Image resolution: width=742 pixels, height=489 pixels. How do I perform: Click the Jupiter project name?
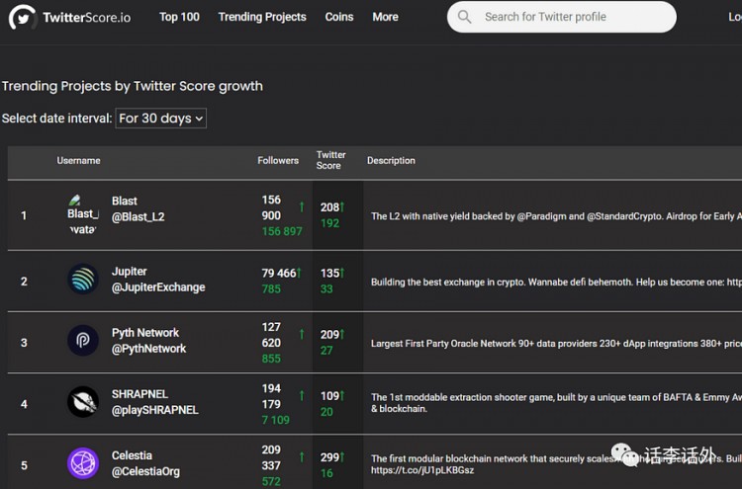pos(130,272)
